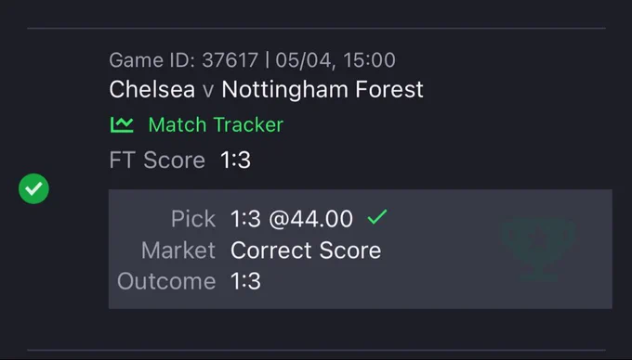Click the Outcome 1:3 value
Screen dimensions: 632x360
[x=245, y=281]
